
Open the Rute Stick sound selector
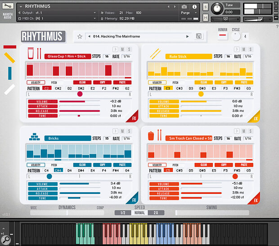(x=189, y=57)
